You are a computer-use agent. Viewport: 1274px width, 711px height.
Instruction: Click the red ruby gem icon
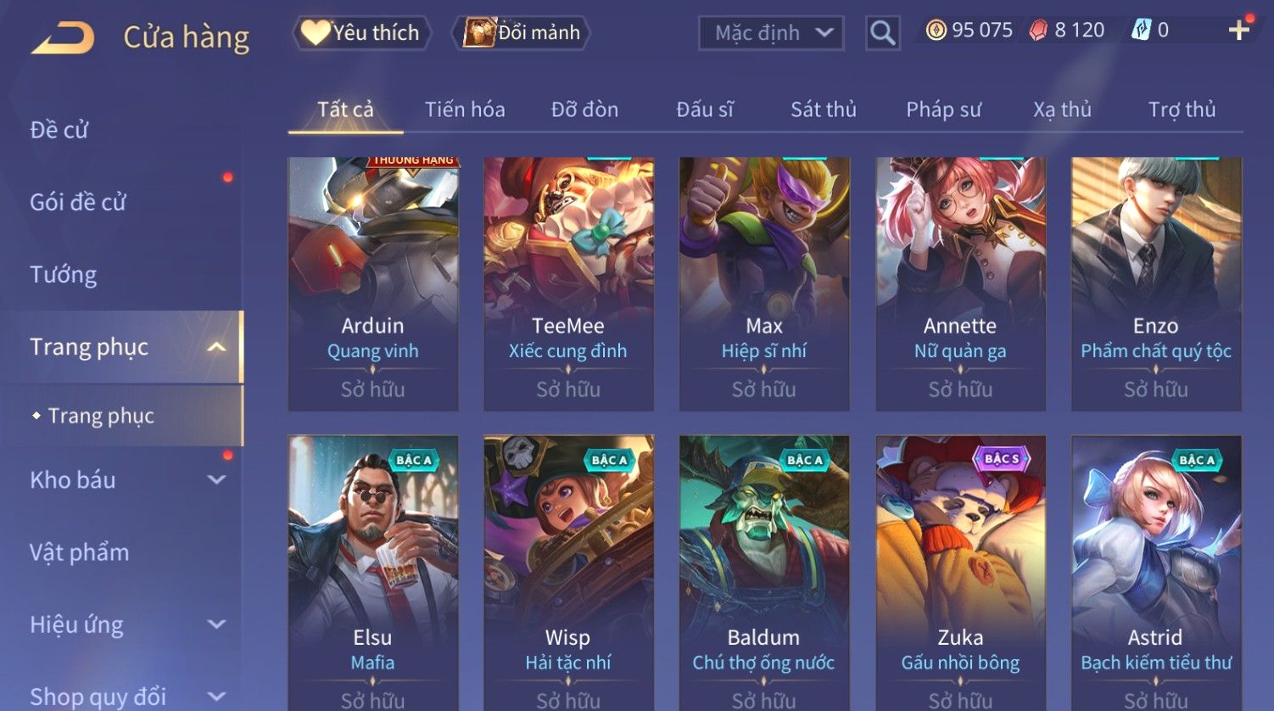[x=1038, y=31]
